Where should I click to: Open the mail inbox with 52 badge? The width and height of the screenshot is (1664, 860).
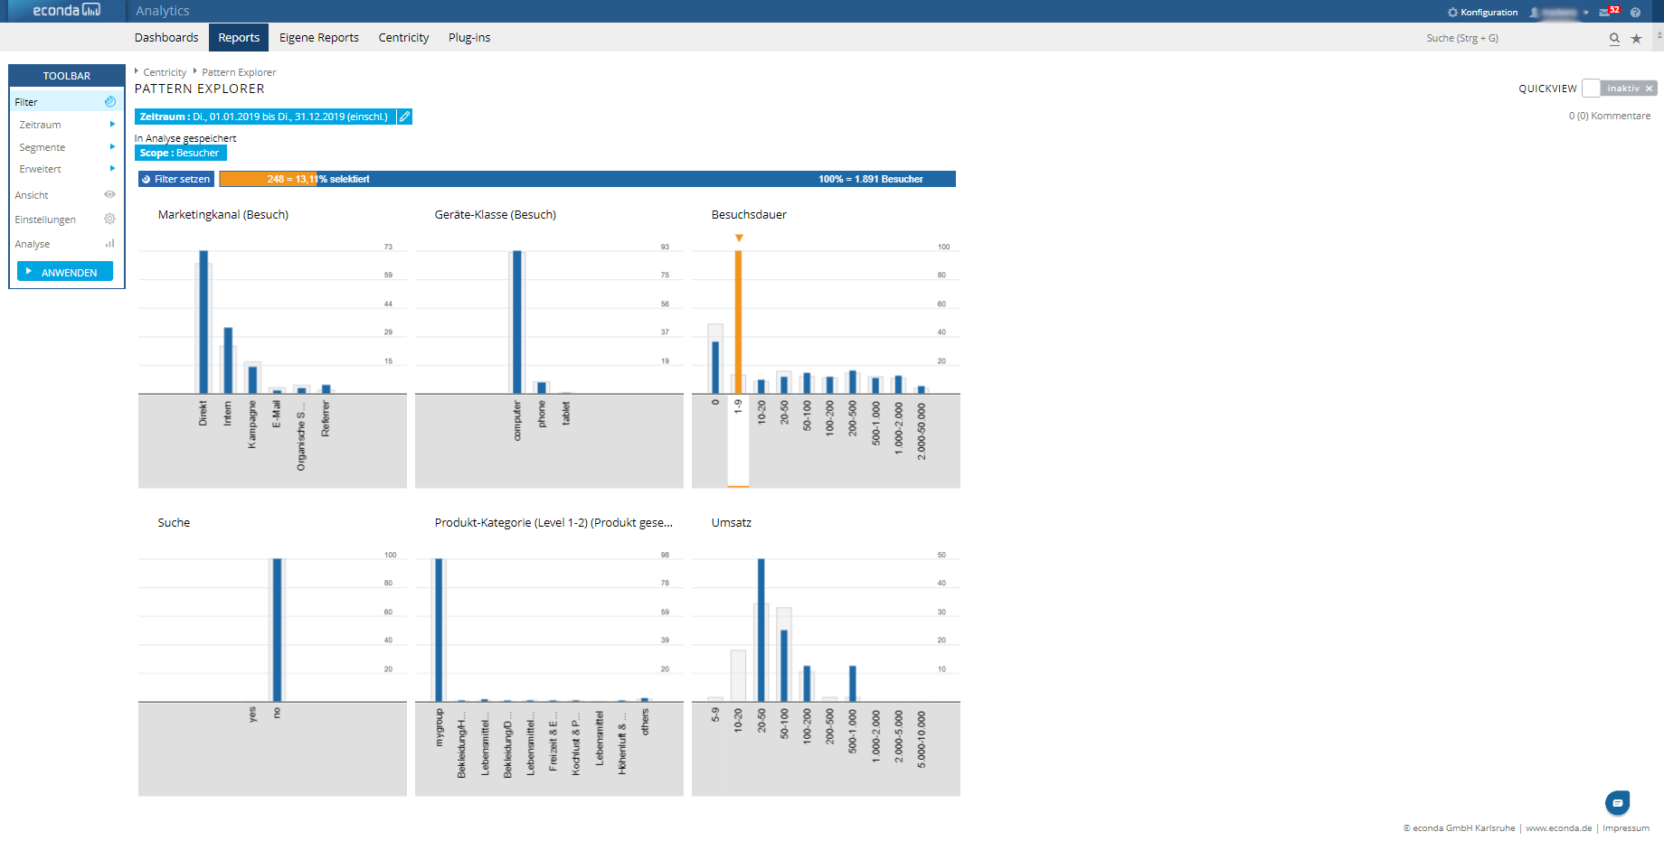point(1607,12)
